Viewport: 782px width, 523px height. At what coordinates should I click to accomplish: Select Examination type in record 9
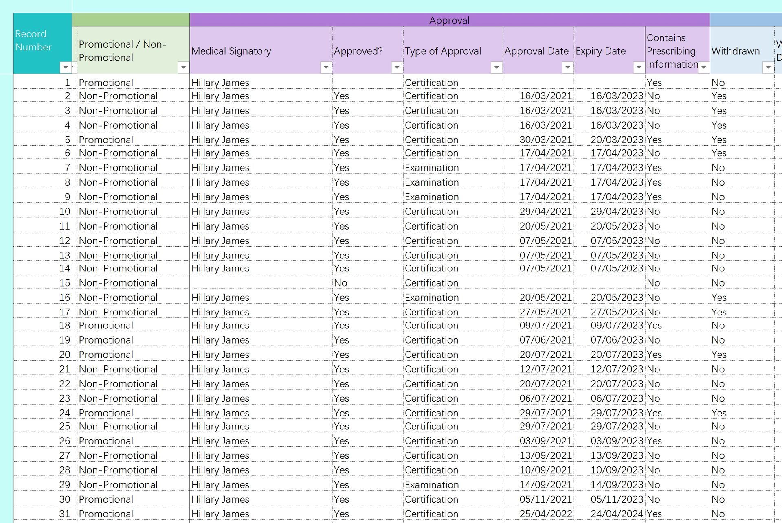(x=453, y=196)
